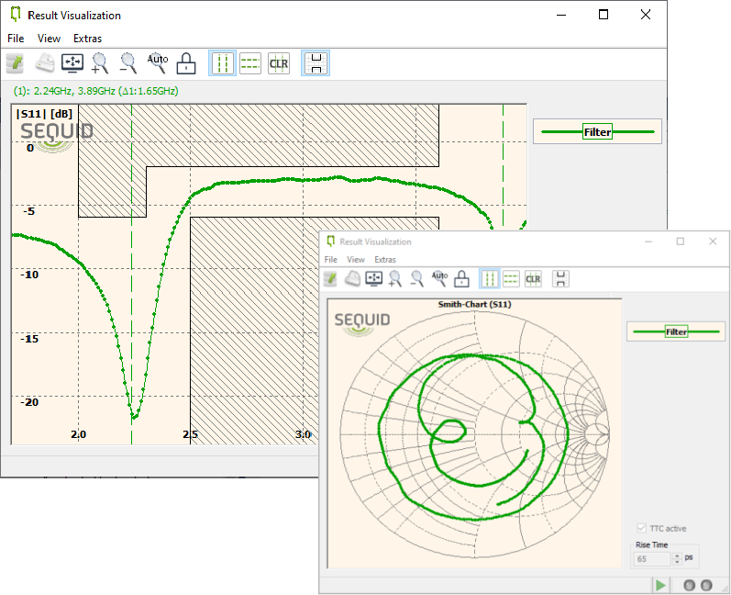Zoom out using the main window's magnifier minus
The width and height of the screenshot is (731, 595).
[x=129, y=63]
